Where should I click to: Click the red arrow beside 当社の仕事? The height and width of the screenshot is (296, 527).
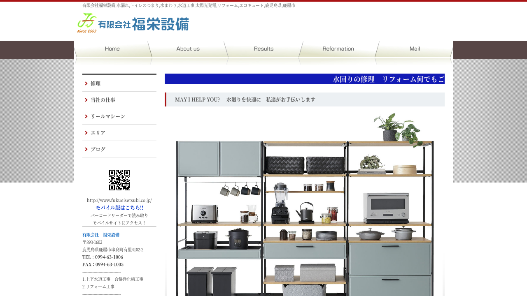tap(86, 100)
